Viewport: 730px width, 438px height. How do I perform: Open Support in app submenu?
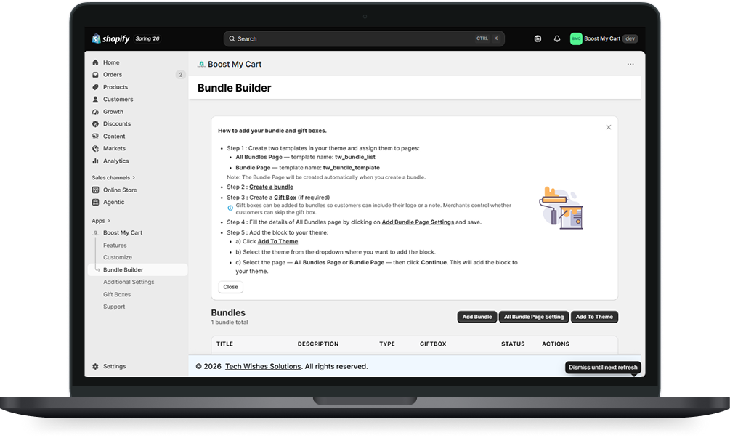114,307
